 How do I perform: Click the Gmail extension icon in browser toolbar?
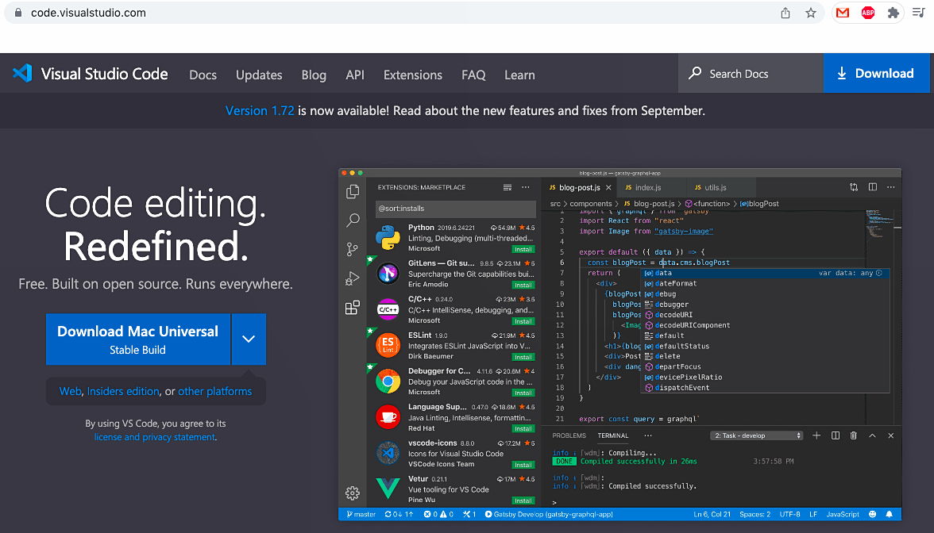pyautogui.click(x=842, y=13)
